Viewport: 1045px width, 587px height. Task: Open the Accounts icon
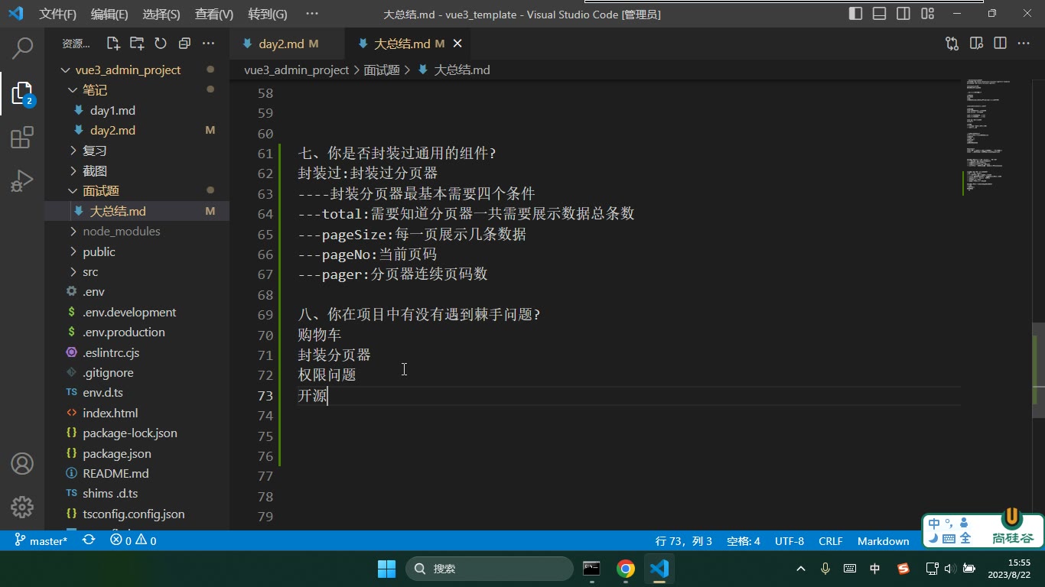coord(22,463)
